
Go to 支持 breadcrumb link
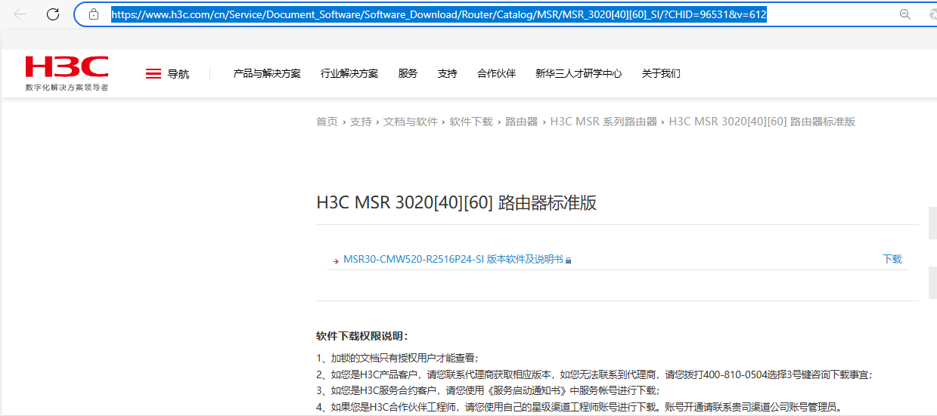(361, 122)
